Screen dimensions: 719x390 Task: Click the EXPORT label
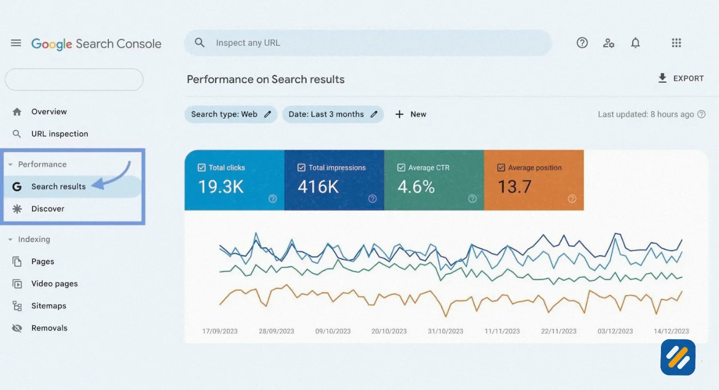point(689,79)
